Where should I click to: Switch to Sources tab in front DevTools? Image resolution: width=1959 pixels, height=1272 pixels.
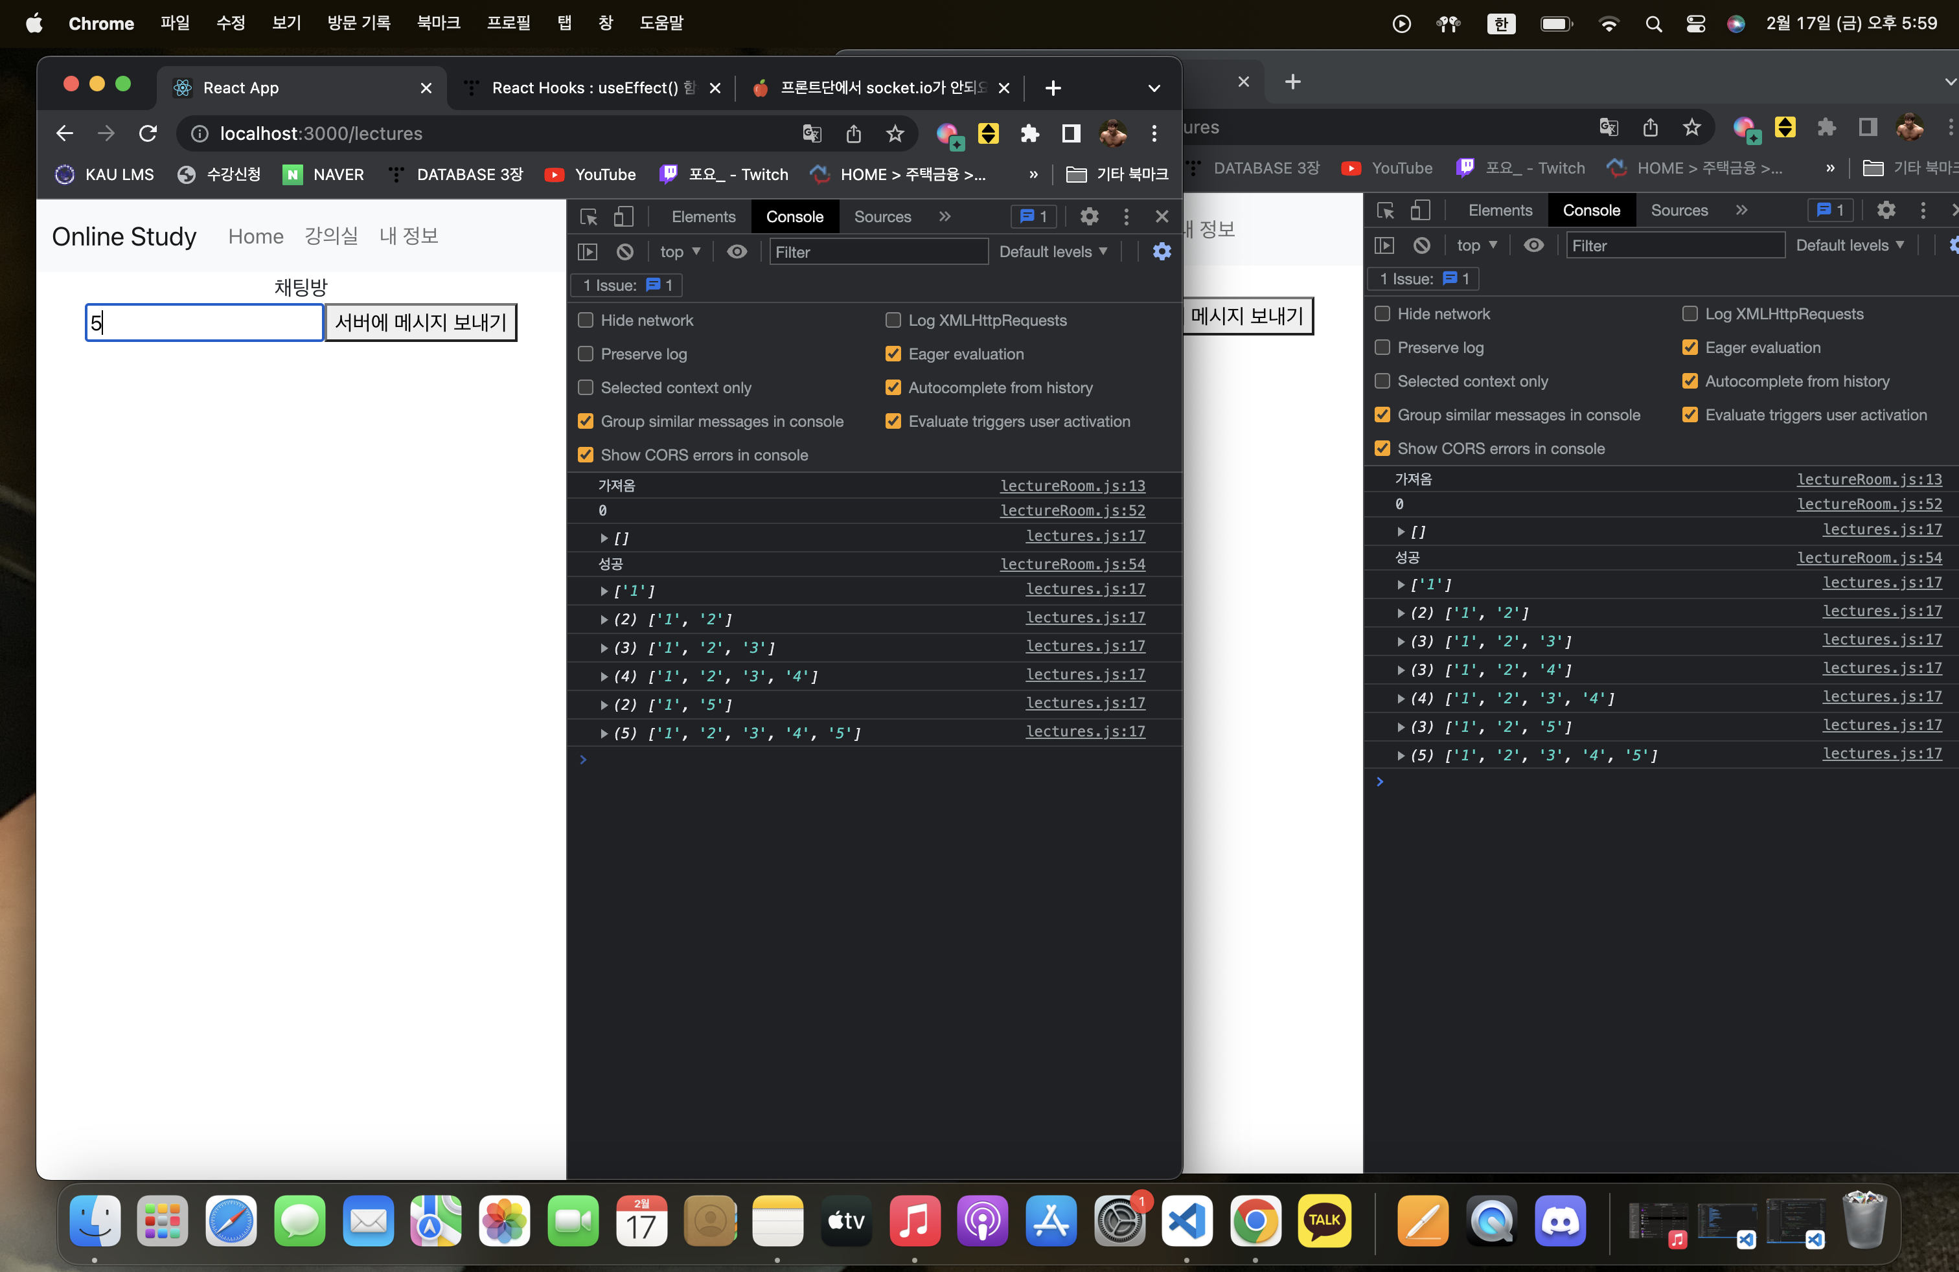point(882,216)
